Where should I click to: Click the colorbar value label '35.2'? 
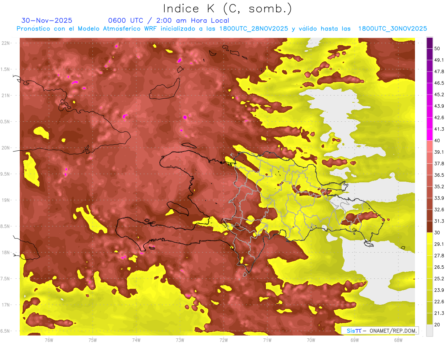439,186
